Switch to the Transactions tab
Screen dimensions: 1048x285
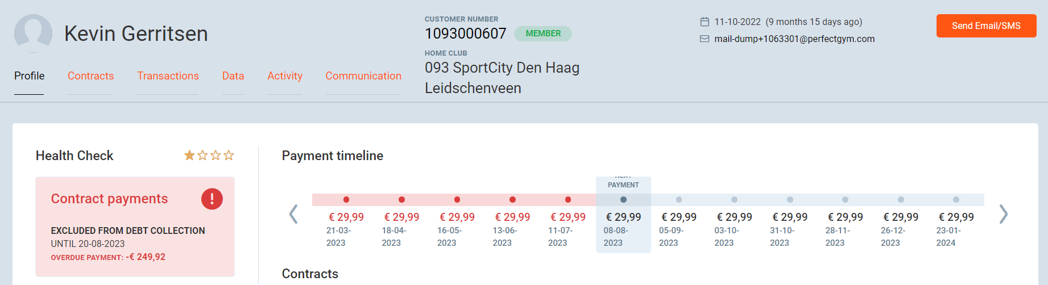(x=168, y=76)
